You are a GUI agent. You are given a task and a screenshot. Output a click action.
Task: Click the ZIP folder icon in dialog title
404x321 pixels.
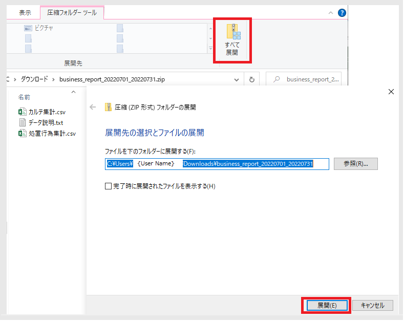tap(108, 107)
